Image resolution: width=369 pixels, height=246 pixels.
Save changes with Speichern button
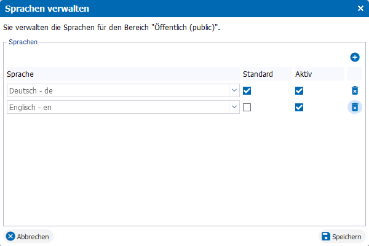(x=342, y=236)
